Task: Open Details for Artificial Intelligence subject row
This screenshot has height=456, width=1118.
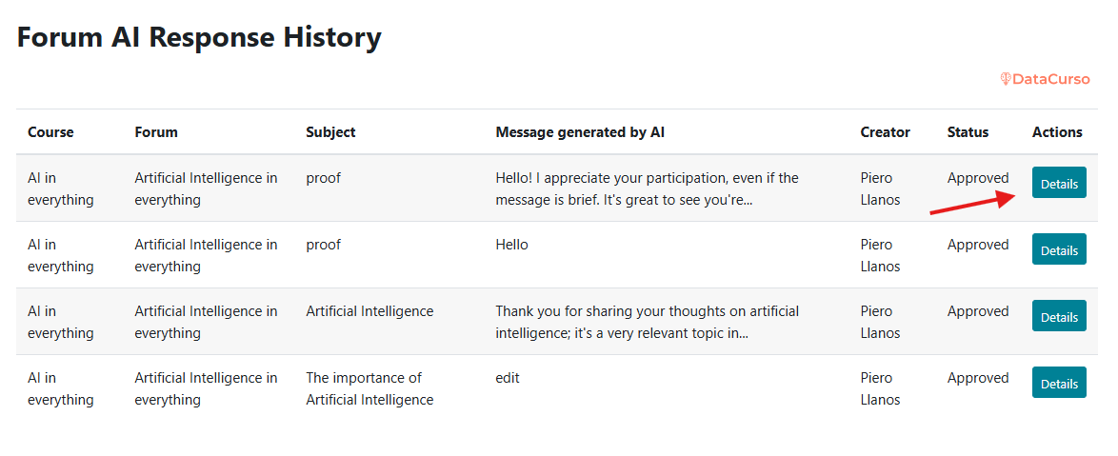Action: coord(1059,317)
